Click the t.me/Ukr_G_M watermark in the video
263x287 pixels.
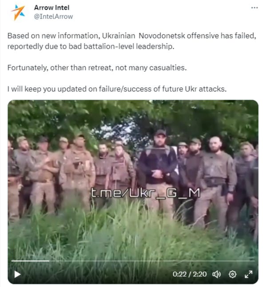(x=146, y=193)
